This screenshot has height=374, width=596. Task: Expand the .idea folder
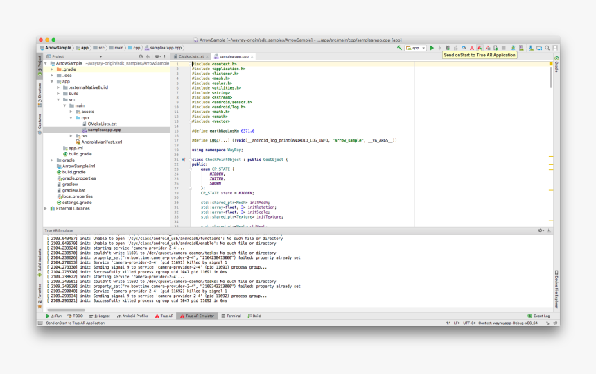pos(52,76)
